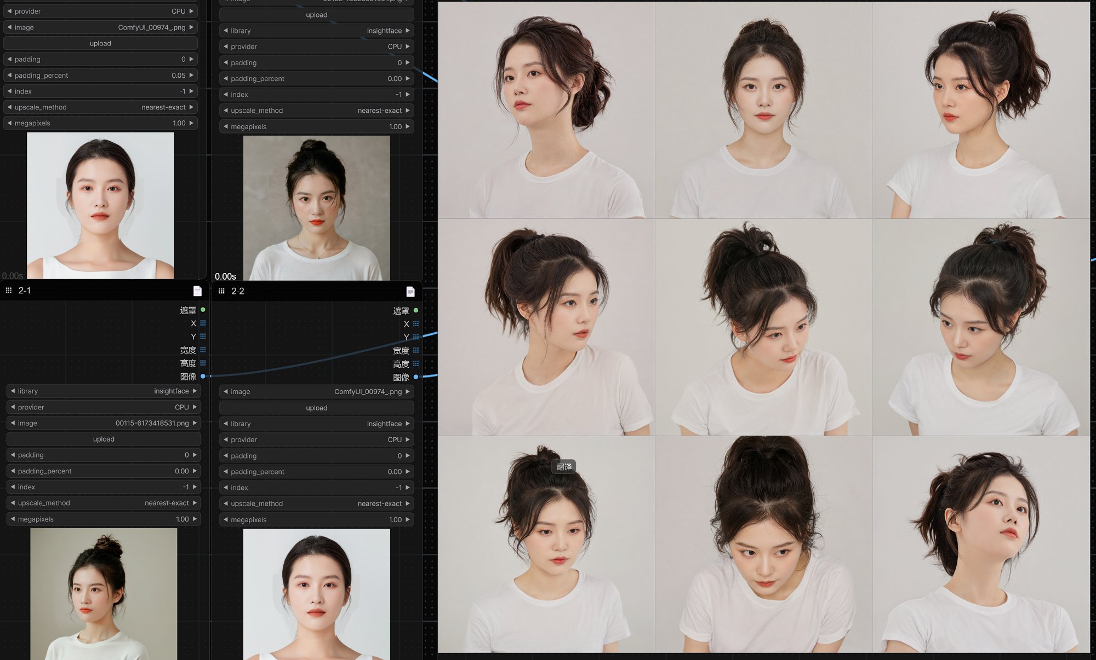Select bottom-center looking-down portrait in the grid
Image resolution: width=1096 pixels, height=660 pixels.
point(764,544)
